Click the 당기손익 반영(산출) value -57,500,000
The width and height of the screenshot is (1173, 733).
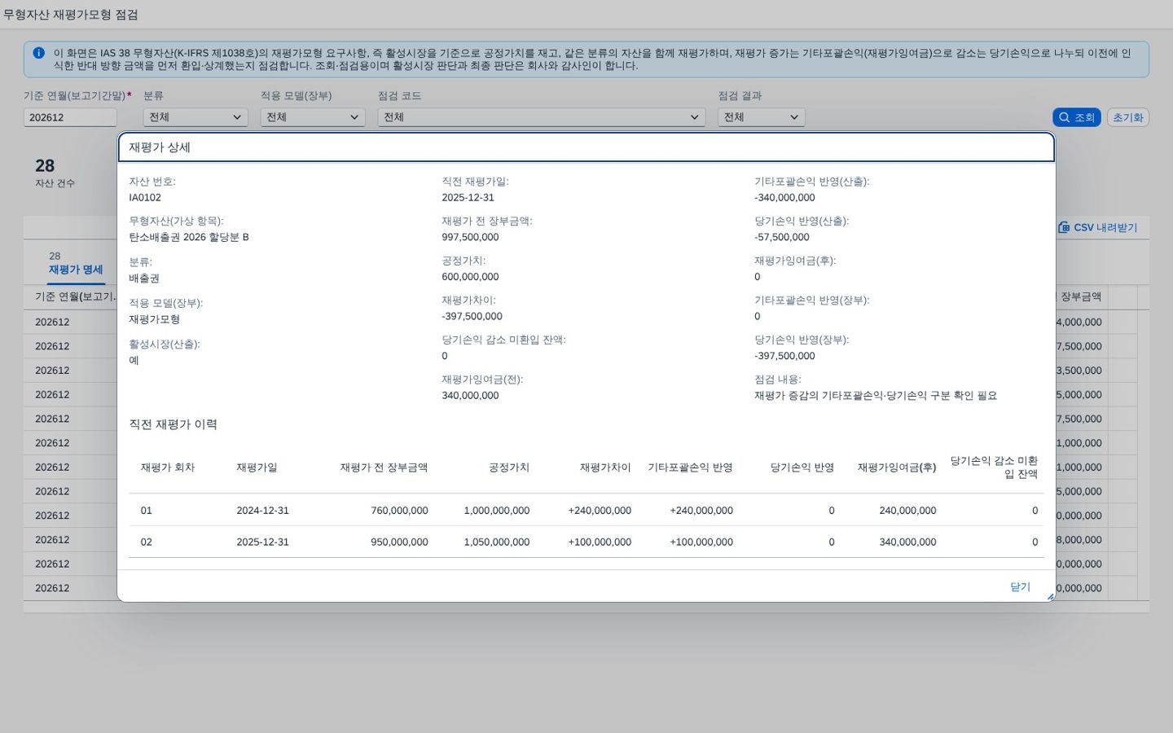coord(782,237)
